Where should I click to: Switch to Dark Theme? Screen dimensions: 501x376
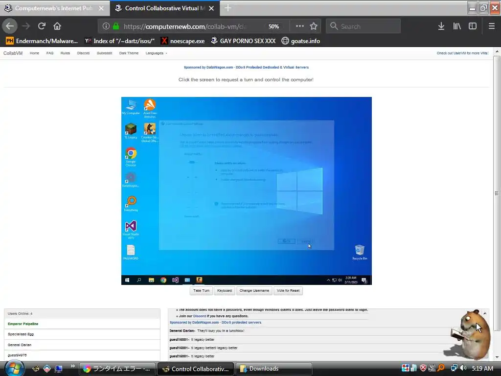tap(129, 53)
